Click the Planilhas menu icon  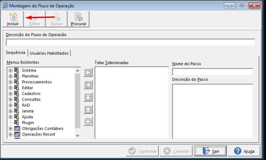click(x=17, y=76)
